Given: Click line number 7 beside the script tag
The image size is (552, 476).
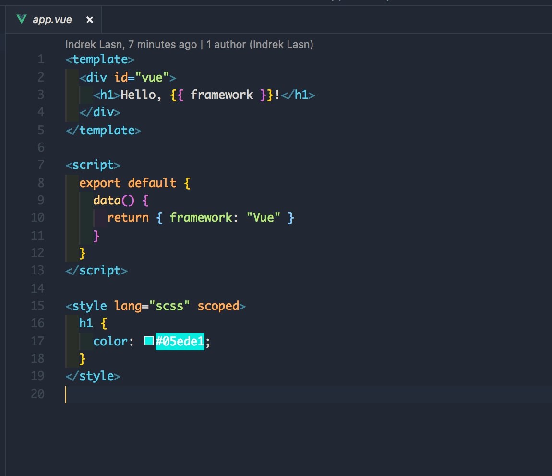Looking at the screenshot, I should [x=41, y=165].
